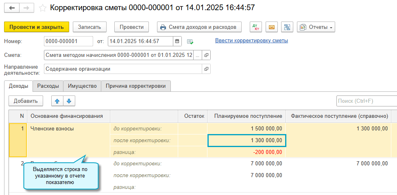Switch to the Расходы tab

pos(48,86)
